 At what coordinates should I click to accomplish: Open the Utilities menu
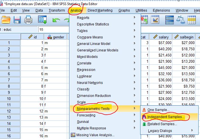pyautogui.click(x=141, y=10)
